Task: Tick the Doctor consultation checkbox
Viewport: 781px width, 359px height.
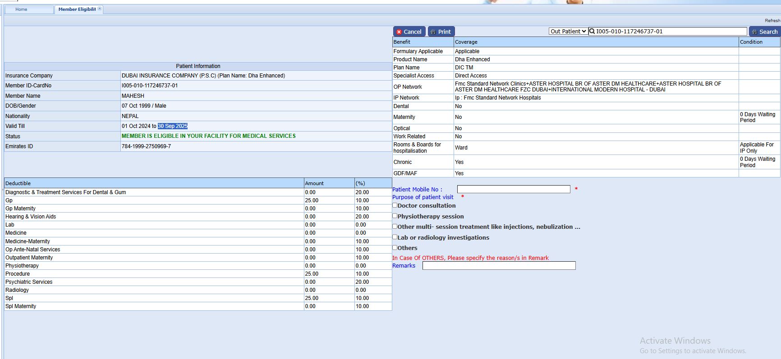Action: point(395,205)
